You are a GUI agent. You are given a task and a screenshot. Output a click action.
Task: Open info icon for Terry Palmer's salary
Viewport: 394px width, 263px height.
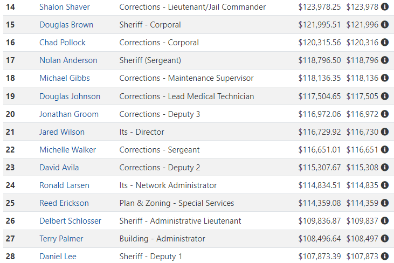click(385, 239)
